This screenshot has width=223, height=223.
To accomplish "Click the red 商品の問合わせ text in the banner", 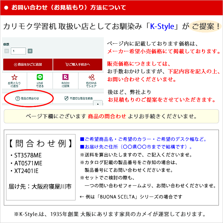I will [x=107, y=116].
